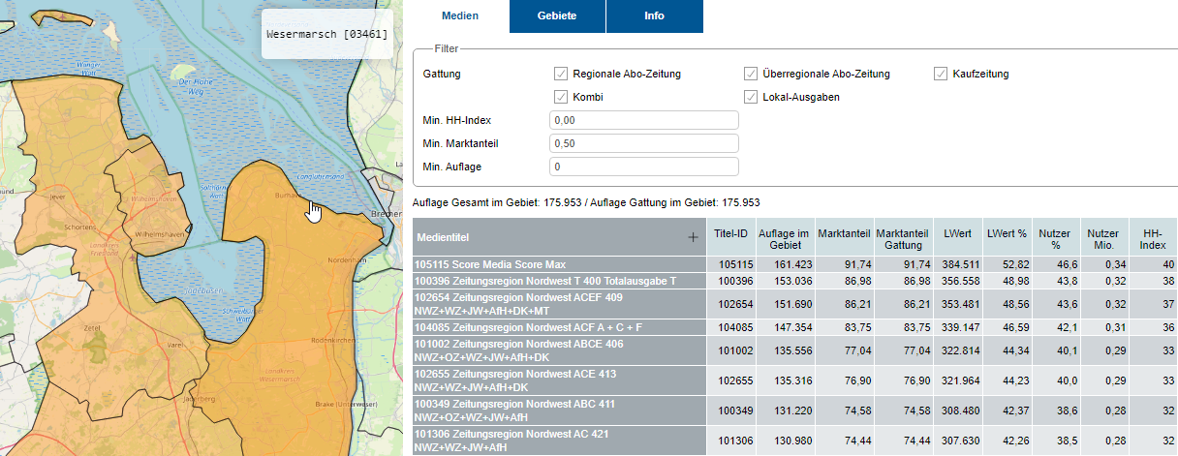Image resolution: width=1178 pixels, height=456 pixels.
Task: Click the Min. HH-Index input field
Action: click(643, 120)
